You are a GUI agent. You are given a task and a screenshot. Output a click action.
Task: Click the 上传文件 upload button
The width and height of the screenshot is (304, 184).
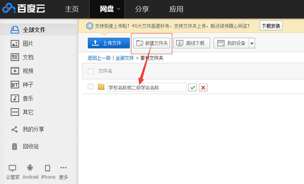109,43
